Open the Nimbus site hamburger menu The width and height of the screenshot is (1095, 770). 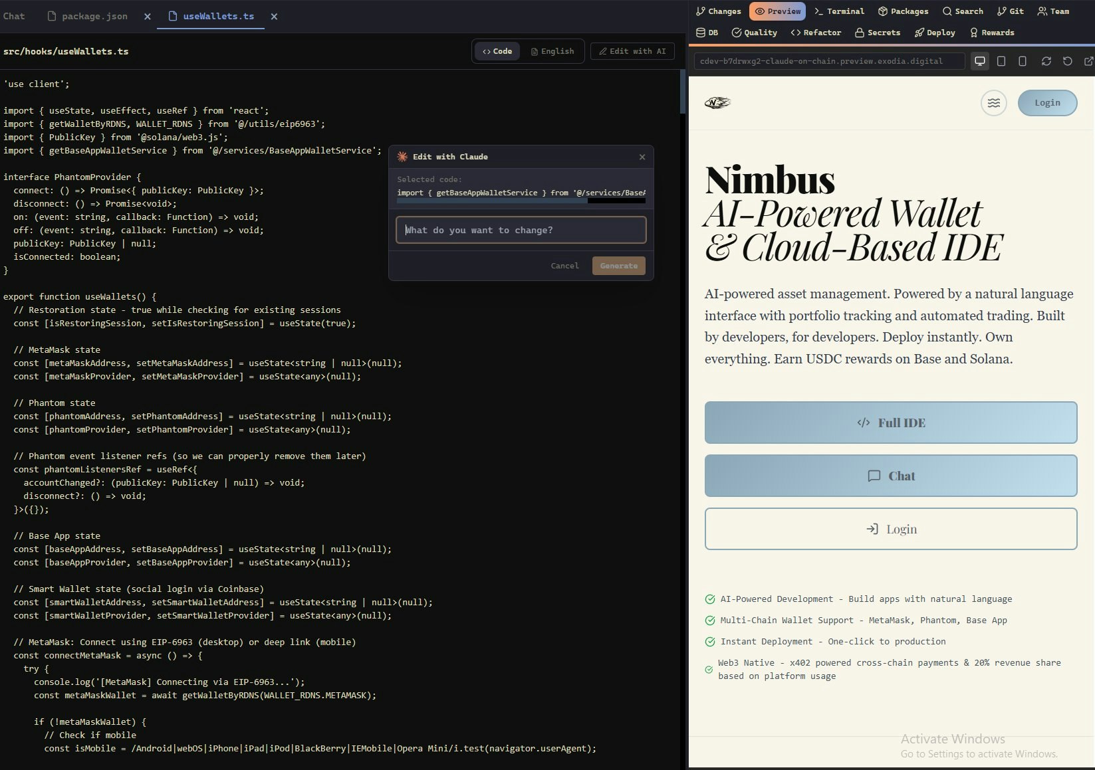(993, 103)
